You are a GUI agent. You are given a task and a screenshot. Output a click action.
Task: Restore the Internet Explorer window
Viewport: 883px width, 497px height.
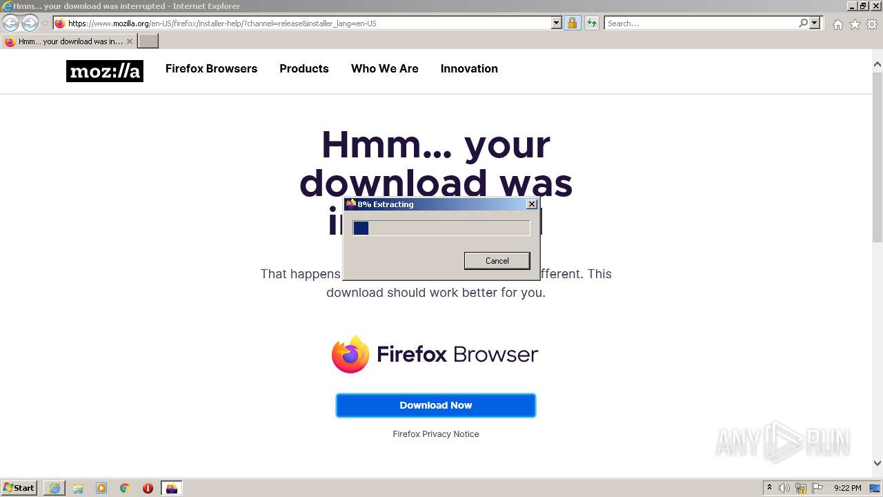(863, 6)
